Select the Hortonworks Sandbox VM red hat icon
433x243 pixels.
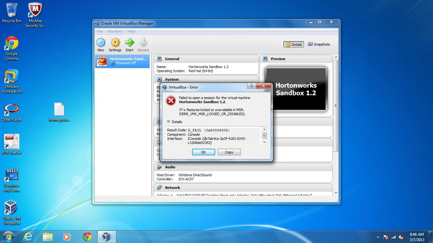(x=102, y=61)
